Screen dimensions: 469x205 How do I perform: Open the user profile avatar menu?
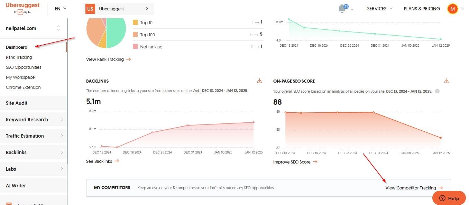click(x=452, y=9)
